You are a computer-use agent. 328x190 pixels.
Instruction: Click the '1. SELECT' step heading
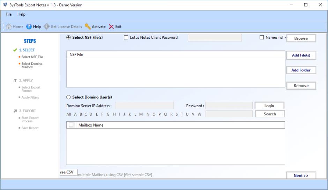[27, 50]
